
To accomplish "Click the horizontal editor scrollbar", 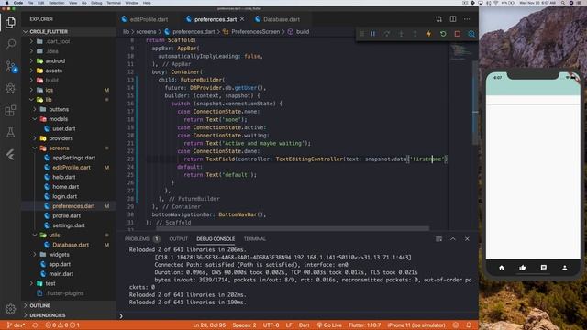I will pyautogui.click(x=292, y=228).
